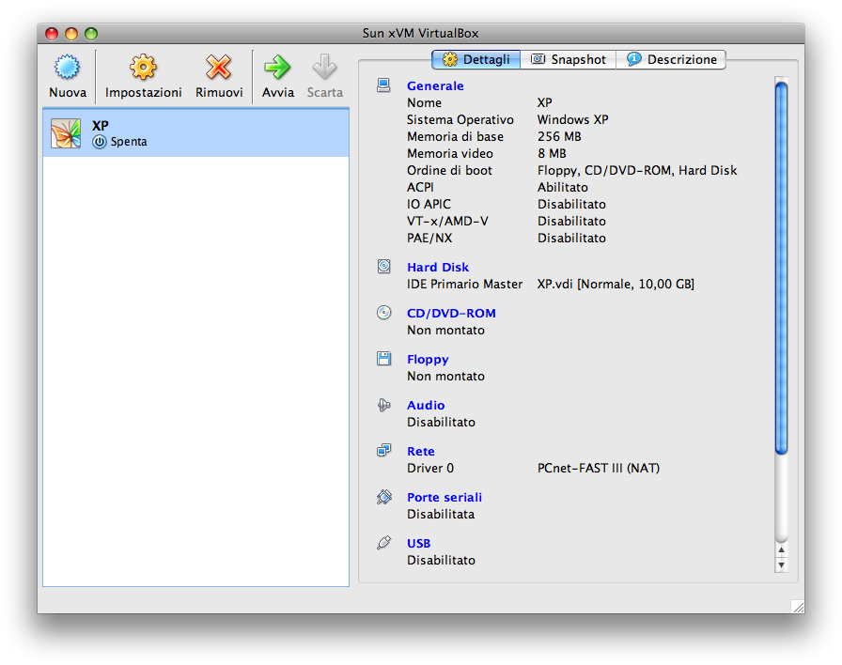Click the 'PAE/NX' label
The width and height of the screenshot is (842, 665).
pyautogui.click(x=429, y=239)
